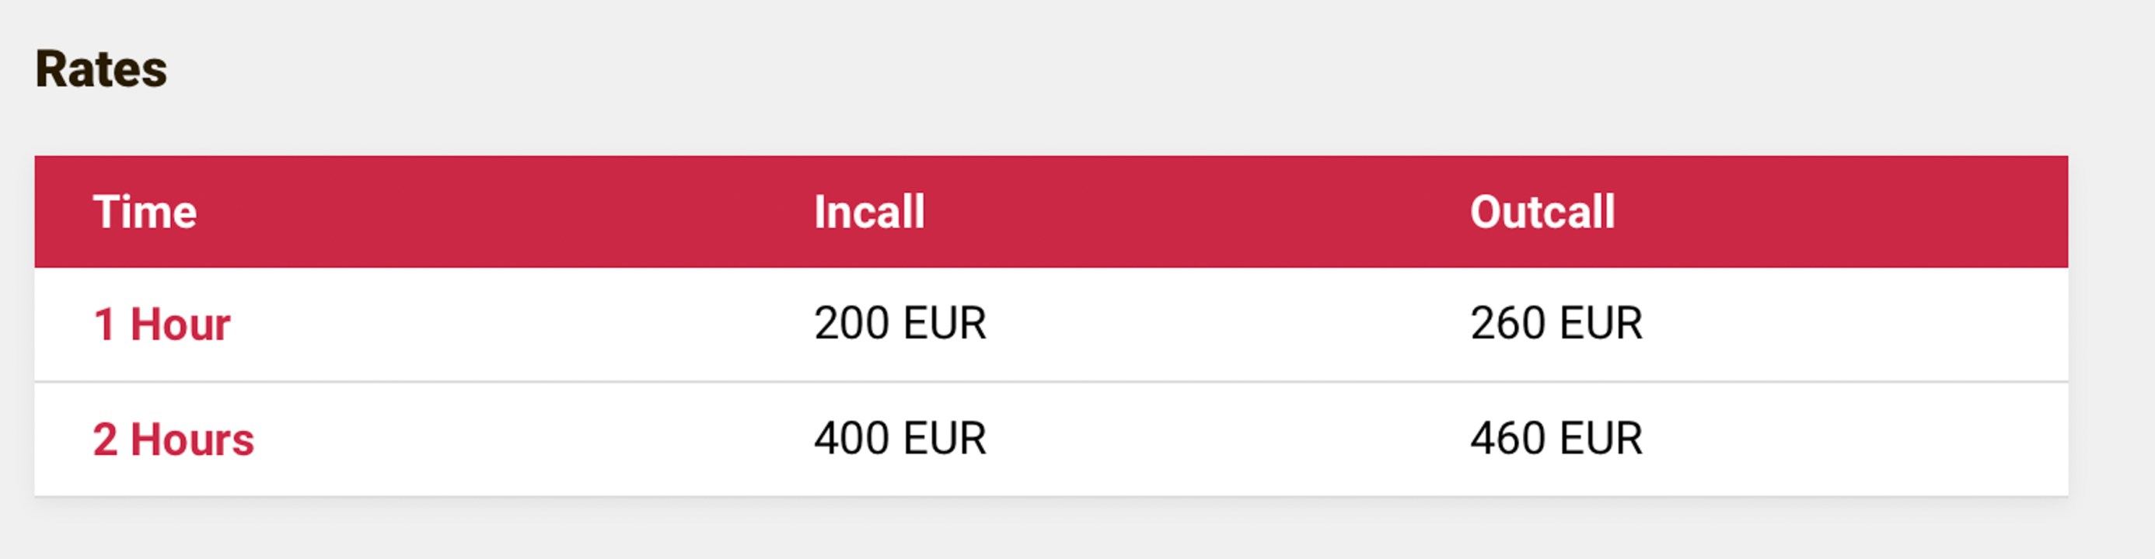The image size is (2155, 559).
Task: Select the 2 Hours row label
Action: coord(173,439)
